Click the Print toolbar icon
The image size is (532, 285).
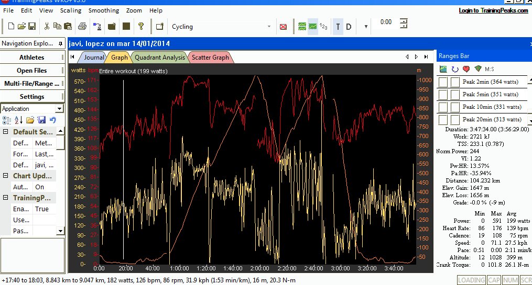tap(82, 26)
